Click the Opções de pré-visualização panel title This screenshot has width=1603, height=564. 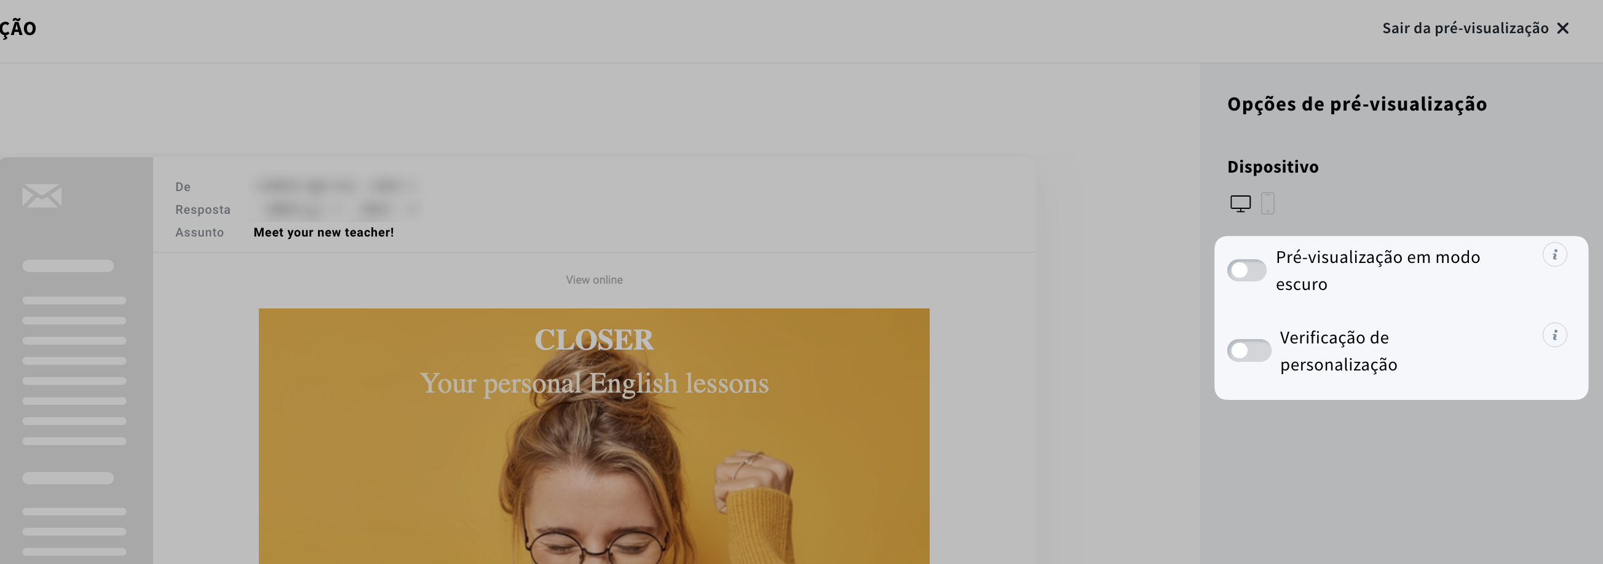[1356, 104]
